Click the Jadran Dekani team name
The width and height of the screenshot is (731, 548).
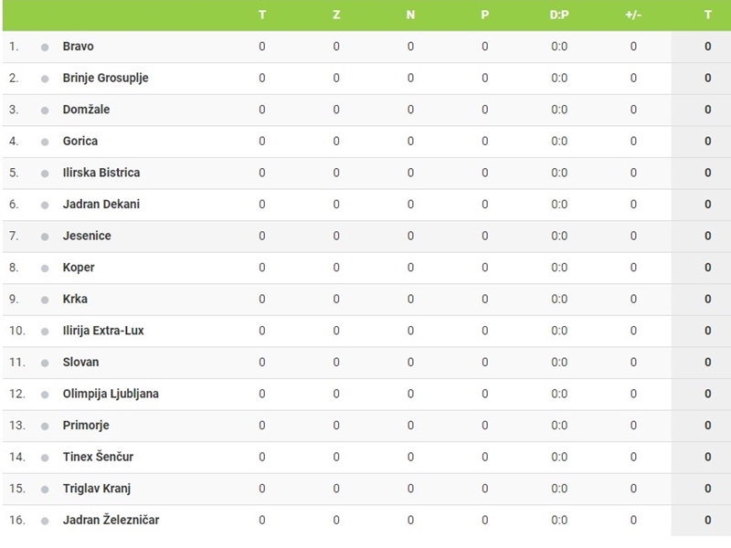(101, 204)
